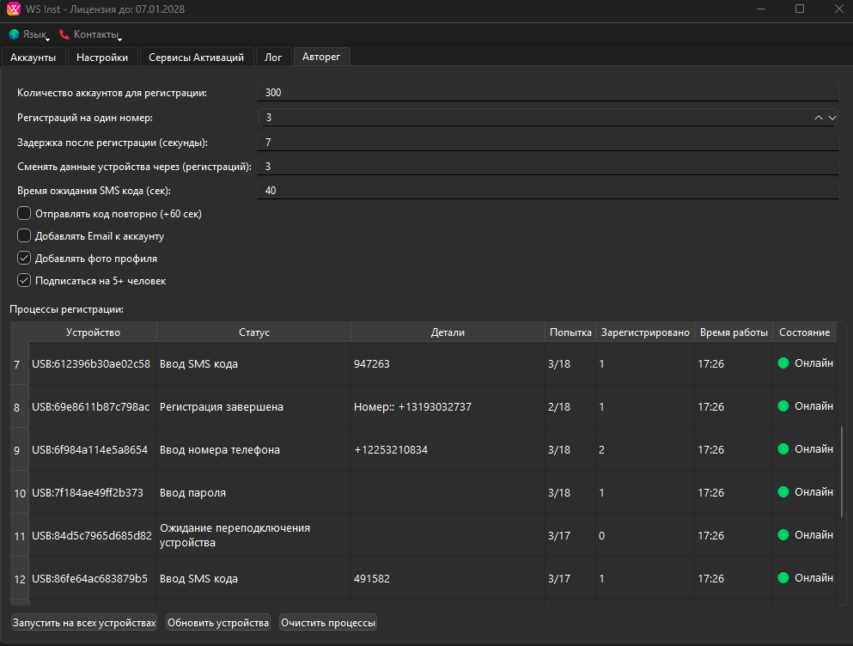Check the "Добавлять Email к аккаунту" box
The height and width of the screenshot is (646, 853).
coord(24,236)
